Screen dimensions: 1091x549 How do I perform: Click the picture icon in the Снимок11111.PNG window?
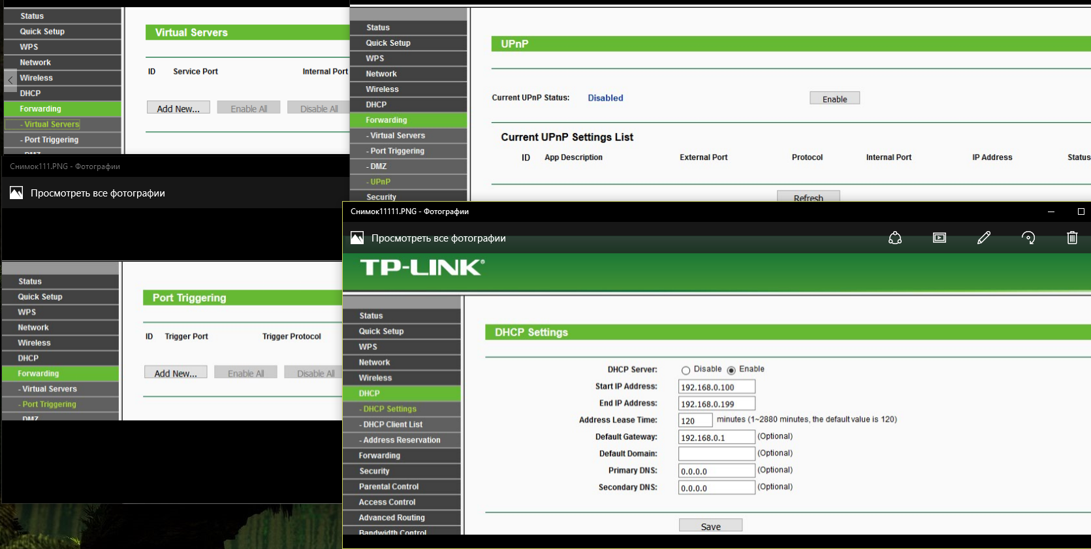pyautogui.click(x=357, y=238)
